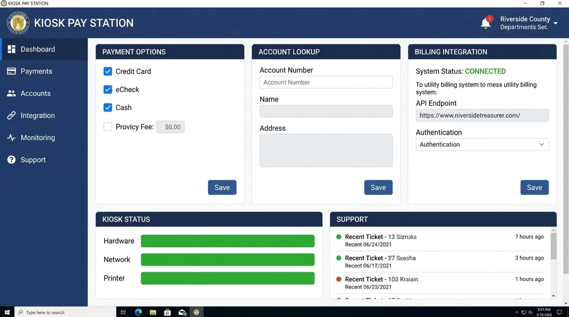Viewport: 569px width, 317px height.
Task: Open the Windows notification center icon
Action: click(560, 312)
